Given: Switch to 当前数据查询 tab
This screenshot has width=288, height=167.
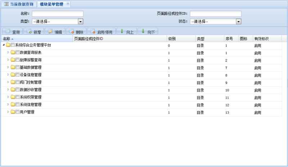Looking at the screenshot, I should 19,4.
